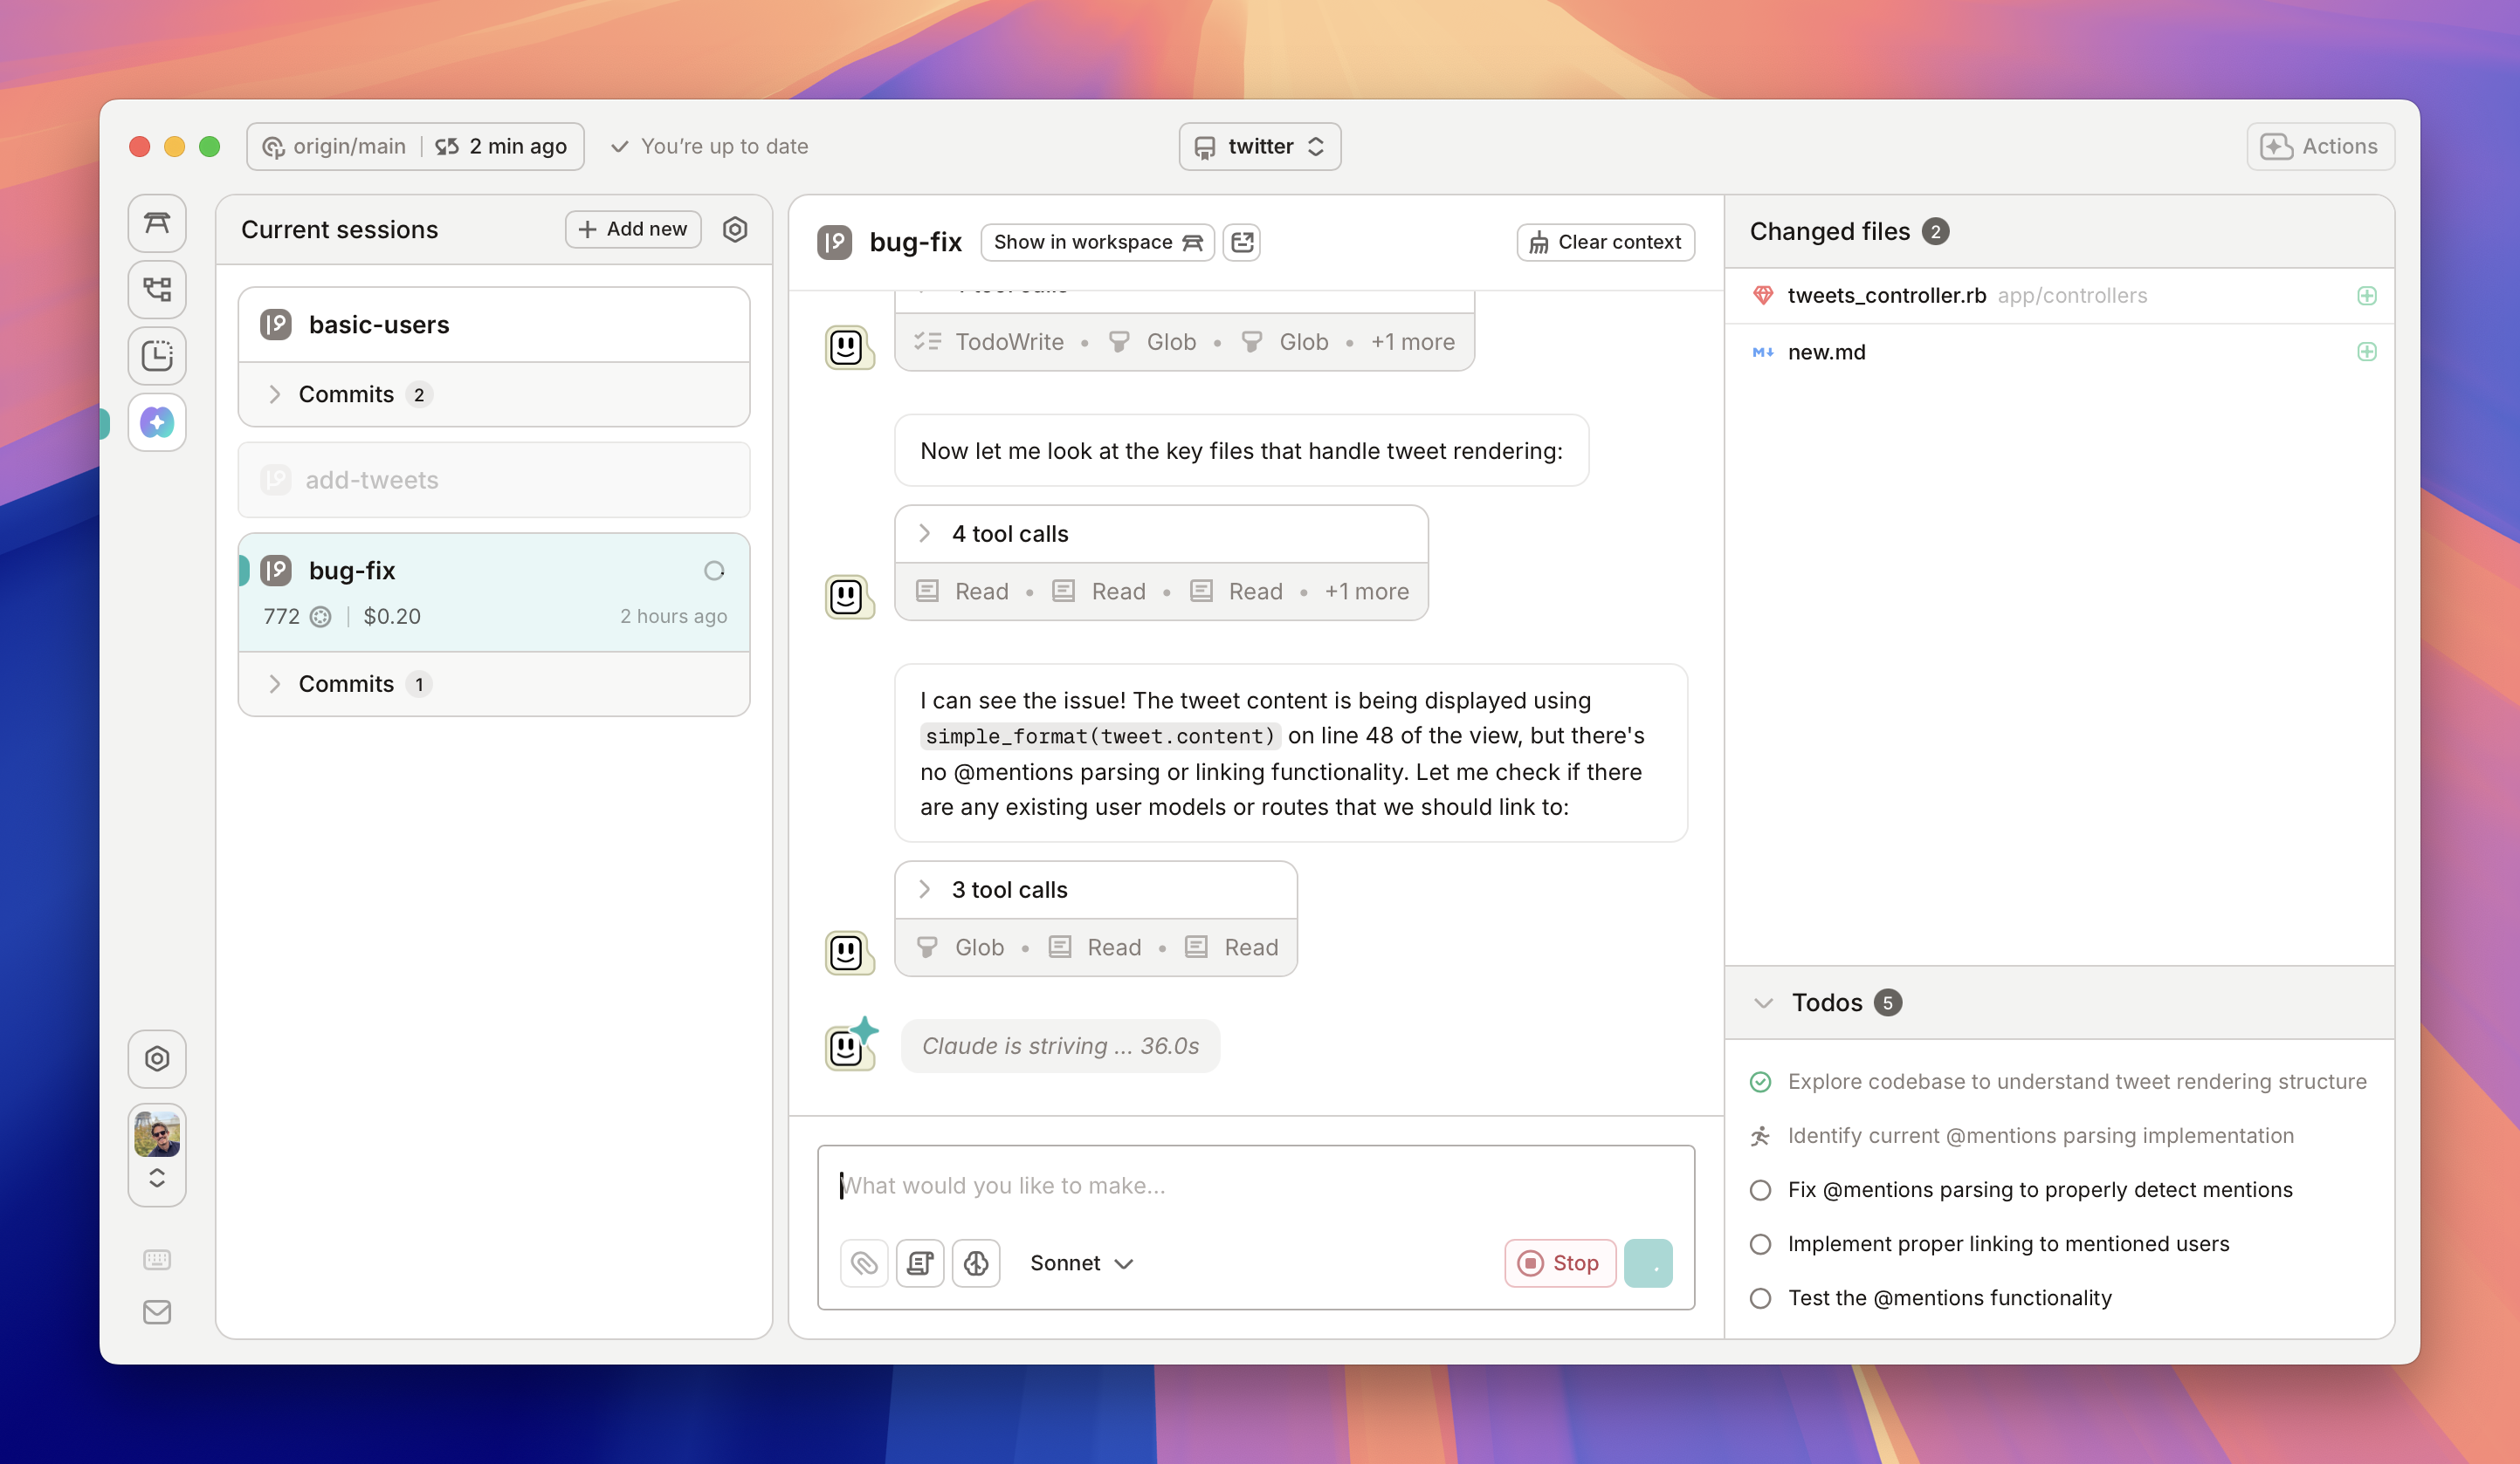Screen dimensions: 2520x1464
Task: Click the branch tree sidebar icon
Action: (x=157, y=290)
